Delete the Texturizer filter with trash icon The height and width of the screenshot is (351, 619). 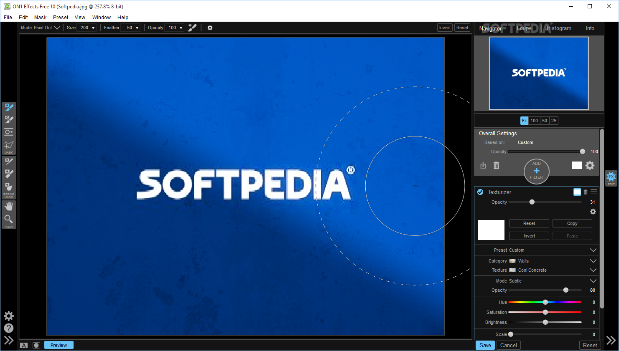tap(586, 192)
